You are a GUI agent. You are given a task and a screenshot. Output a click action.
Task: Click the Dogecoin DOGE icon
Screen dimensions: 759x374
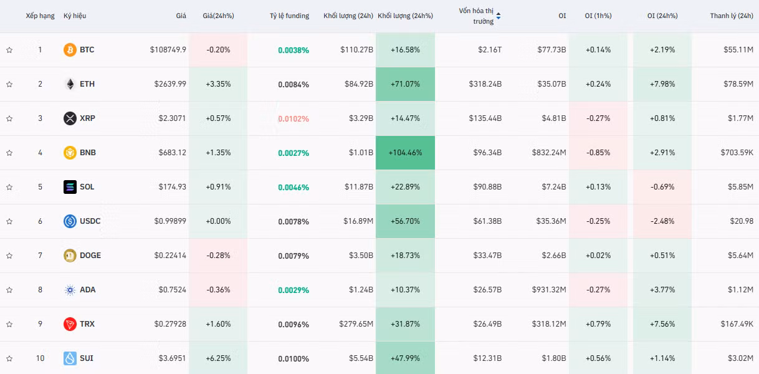pyautogui.click(x=70, y=256)
